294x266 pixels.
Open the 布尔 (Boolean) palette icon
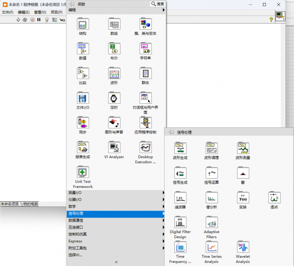(114, 49)
